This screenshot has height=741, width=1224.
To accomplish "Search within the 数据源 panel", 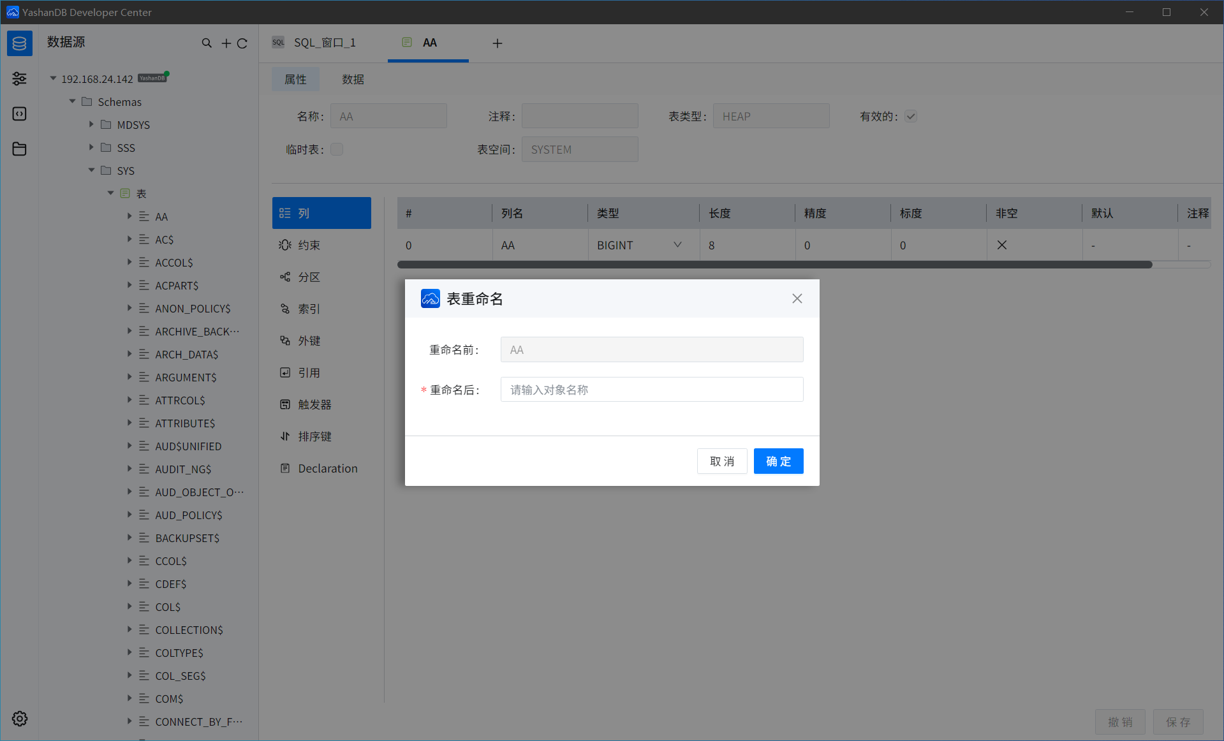I will click(207, 43).
